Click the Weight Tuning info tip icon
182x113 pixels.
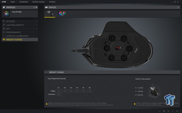(x=47, y=104)
